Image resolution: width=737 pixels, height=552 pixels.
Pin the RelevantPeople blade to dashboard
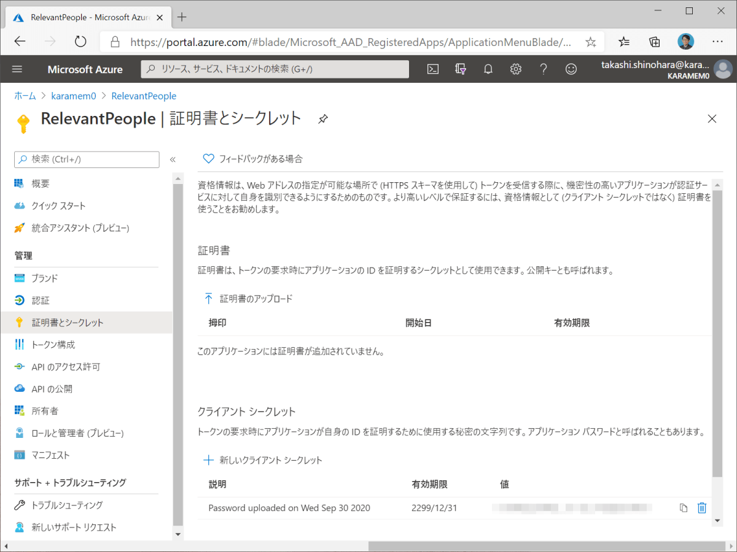(323, 119)
